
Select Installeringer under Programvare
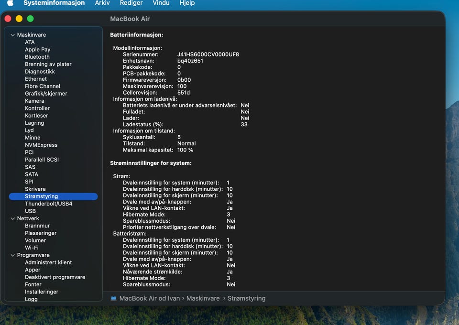click(x=42, y=292)
